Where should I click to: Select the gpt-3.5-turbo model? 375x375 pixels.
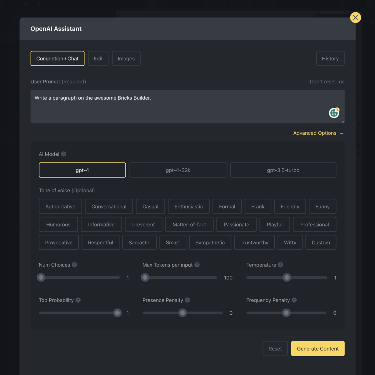[283, 170]
